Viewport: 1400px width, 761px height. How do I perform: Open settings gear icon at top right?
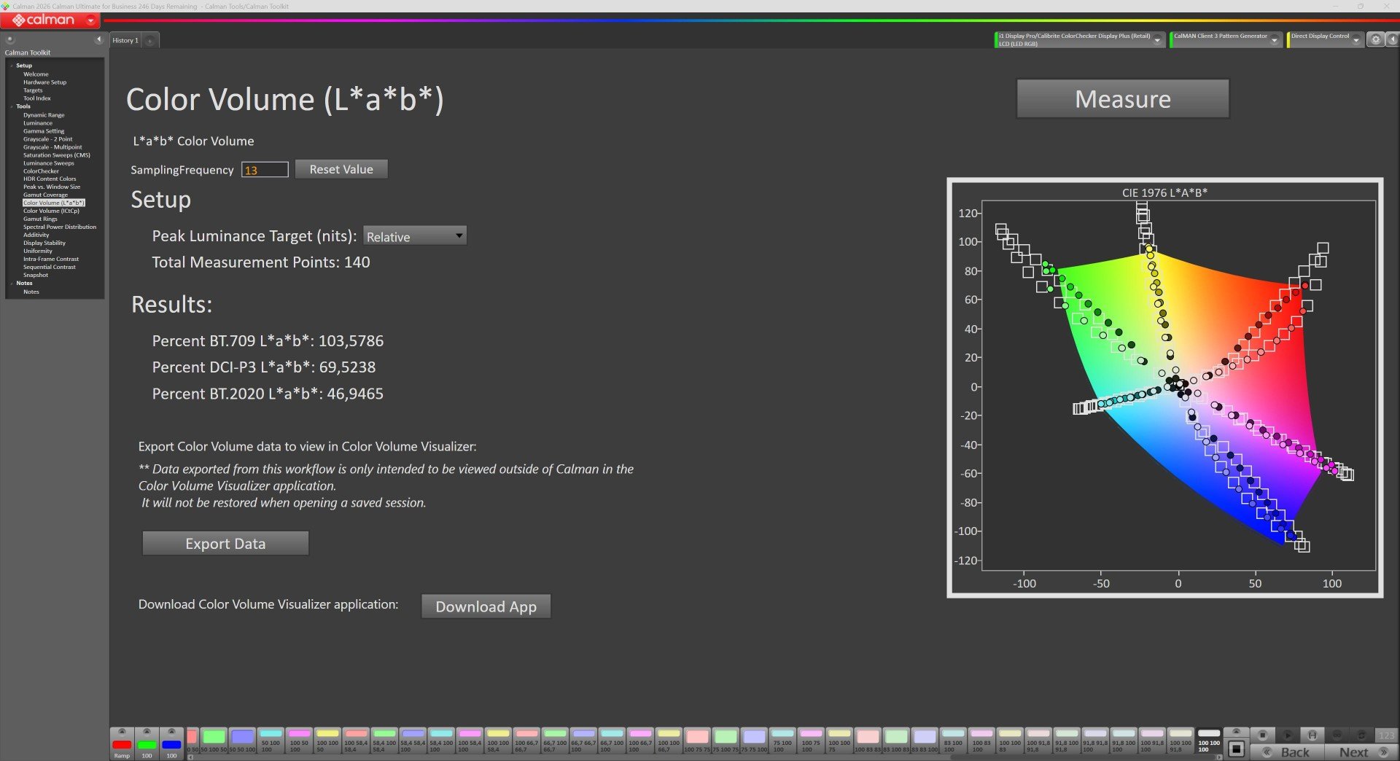click(x=1375, y=40)
